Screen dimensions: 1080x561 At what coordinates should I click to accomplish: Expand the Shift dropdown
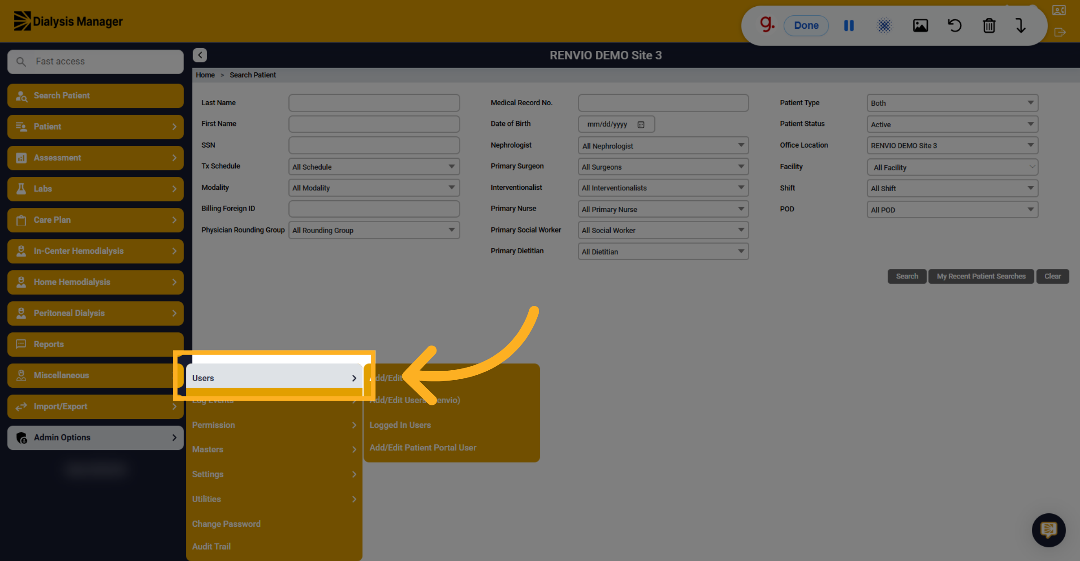pyautogui.click(x=952, y=188)
